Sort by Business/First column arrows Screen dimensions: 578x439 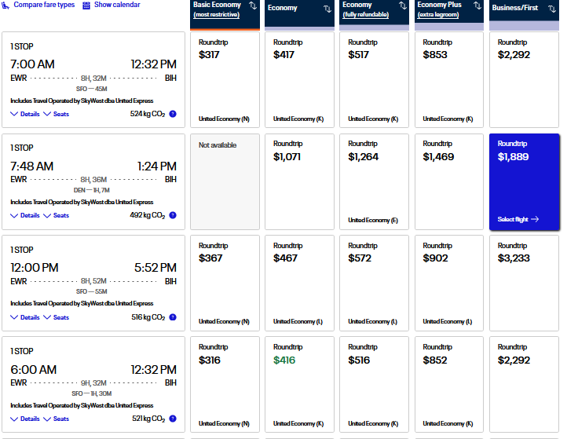tap(551, 9)
